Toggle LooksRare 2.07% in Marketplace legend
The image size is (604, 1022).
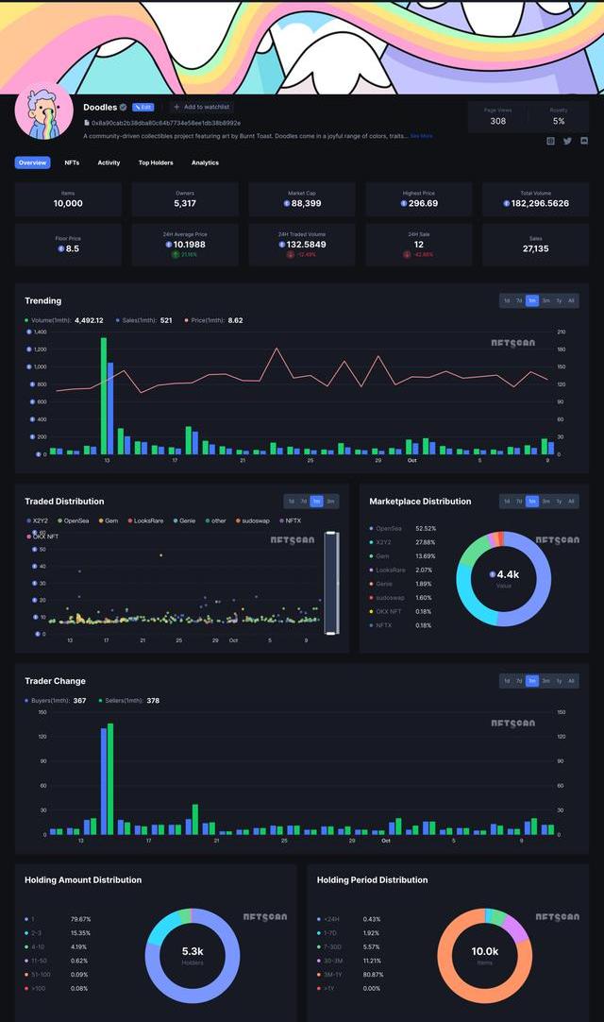click(x=403, y=571)
